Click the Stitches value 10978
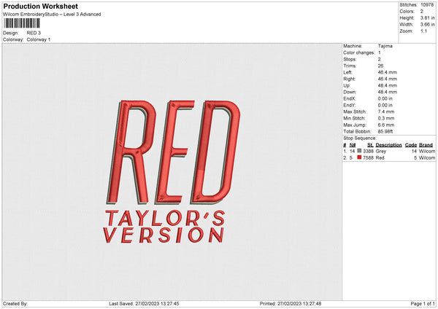This screenshot has width=438, height=309. point(427,5)
